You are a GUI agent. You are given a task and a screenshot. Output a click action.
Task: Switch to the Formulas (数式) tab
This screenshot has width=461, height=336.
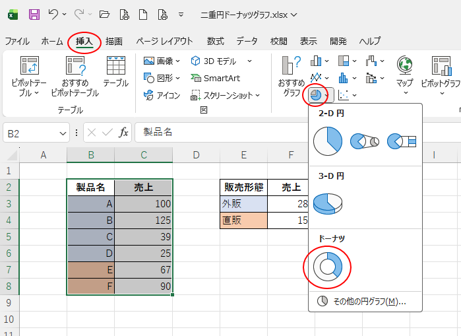click(215, 41)
